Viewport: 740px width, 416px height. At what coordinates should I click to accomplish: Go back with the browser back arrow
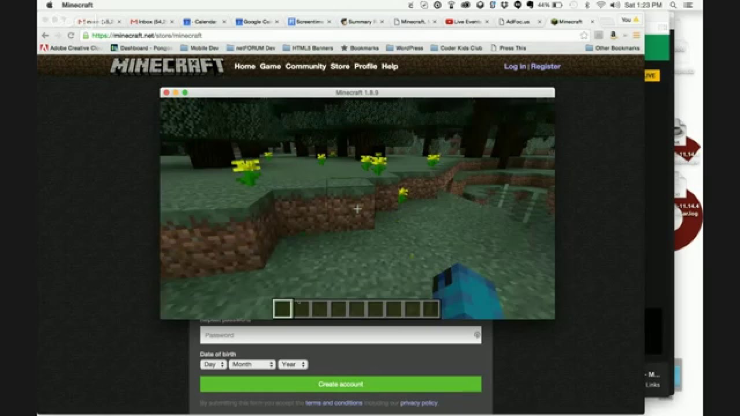point(46,35)
